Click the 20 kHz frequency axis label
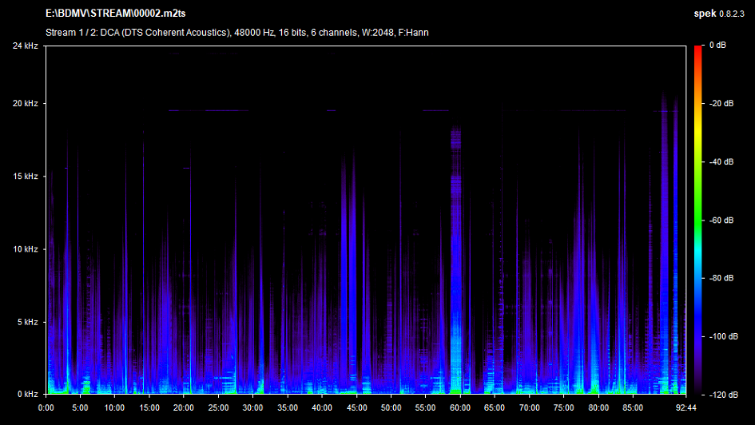The image size is (755, 425). (x=26, y=104)
